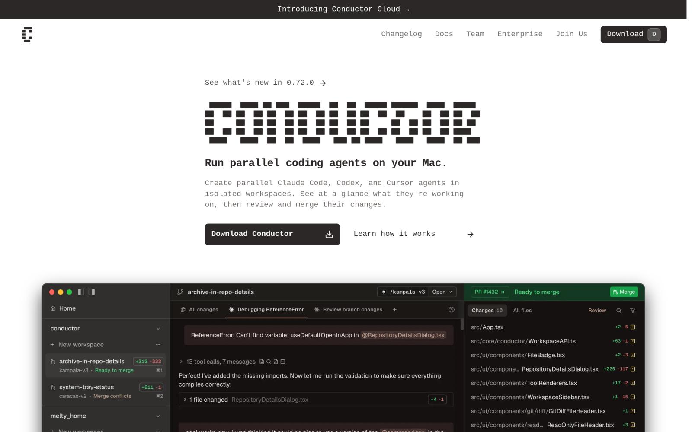
Task: Open src/ui/components/read… ReadOnlyFileHeader.tsx in the changes list
Action: point(553,425)
